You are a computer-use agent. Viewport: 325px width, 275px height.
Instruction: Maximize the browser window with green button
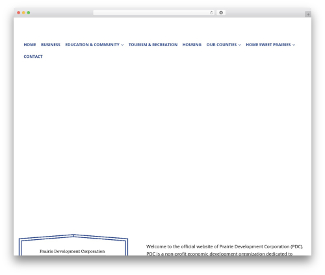click(x=29, y=12)
